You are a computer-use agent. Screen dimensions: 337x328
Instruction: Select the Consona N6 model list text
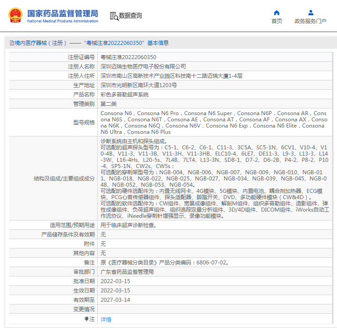tap(214, 122)
